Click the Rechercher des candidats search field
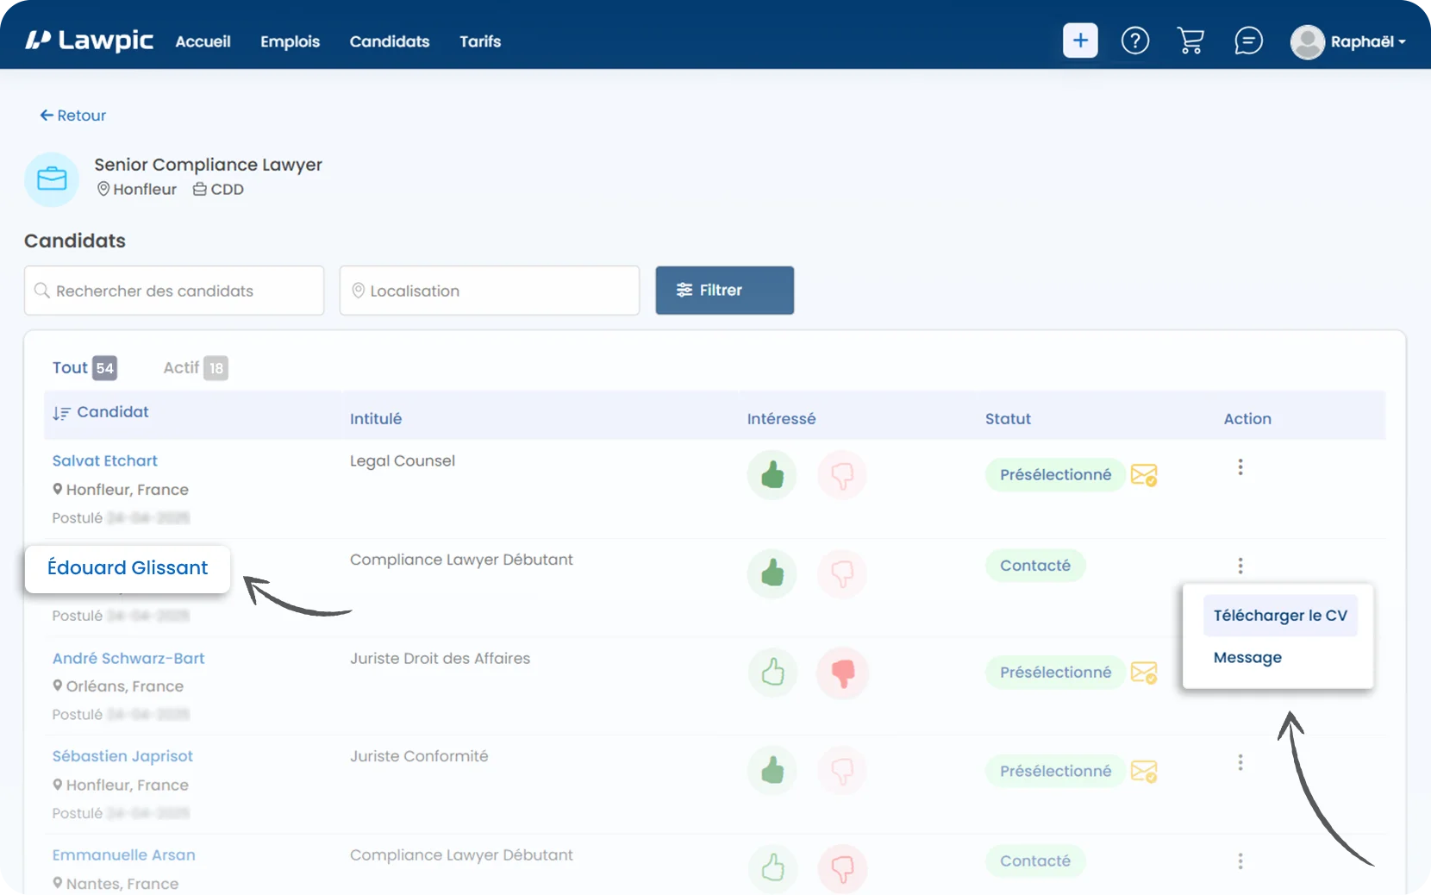 174,291
